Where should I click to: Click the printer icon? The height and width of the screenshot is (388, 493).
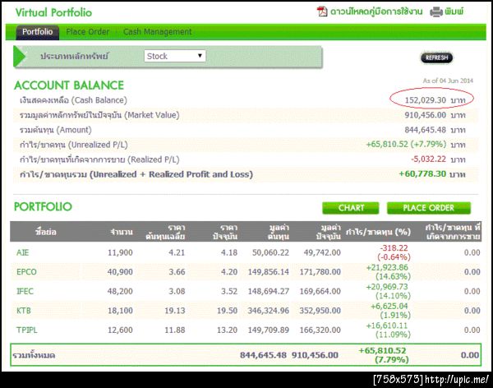point(436,12)
